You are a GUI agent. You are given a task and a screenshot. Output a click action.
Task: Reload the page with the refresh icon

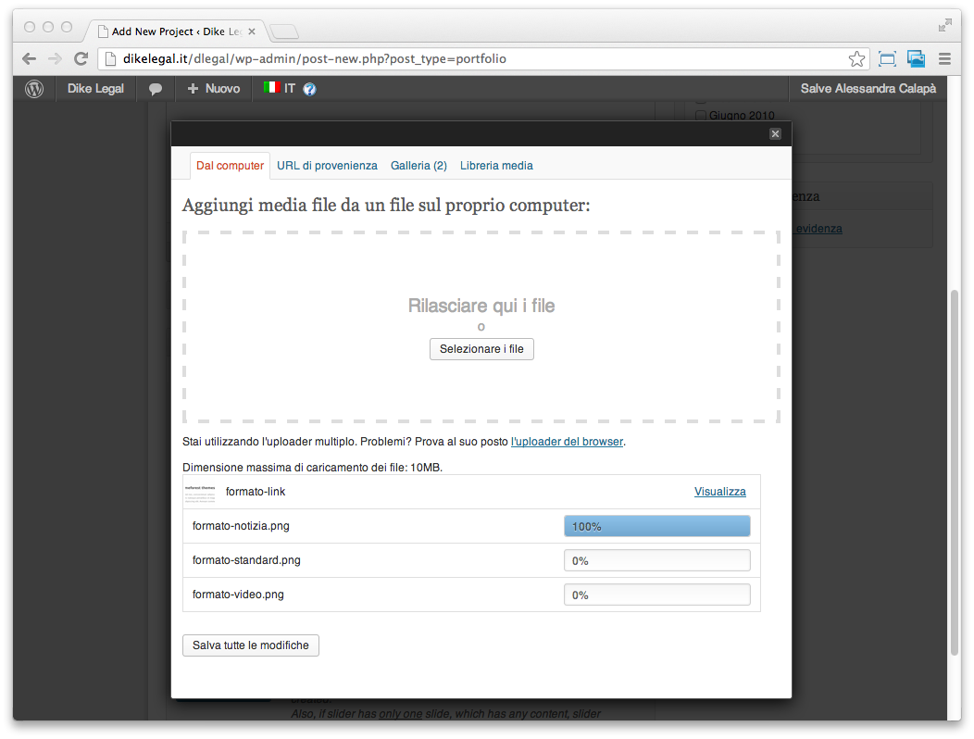(81, 59)
